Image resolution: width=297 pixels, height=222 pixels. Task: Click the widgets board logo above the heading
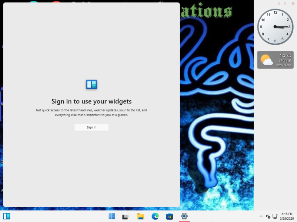(91, 84)
